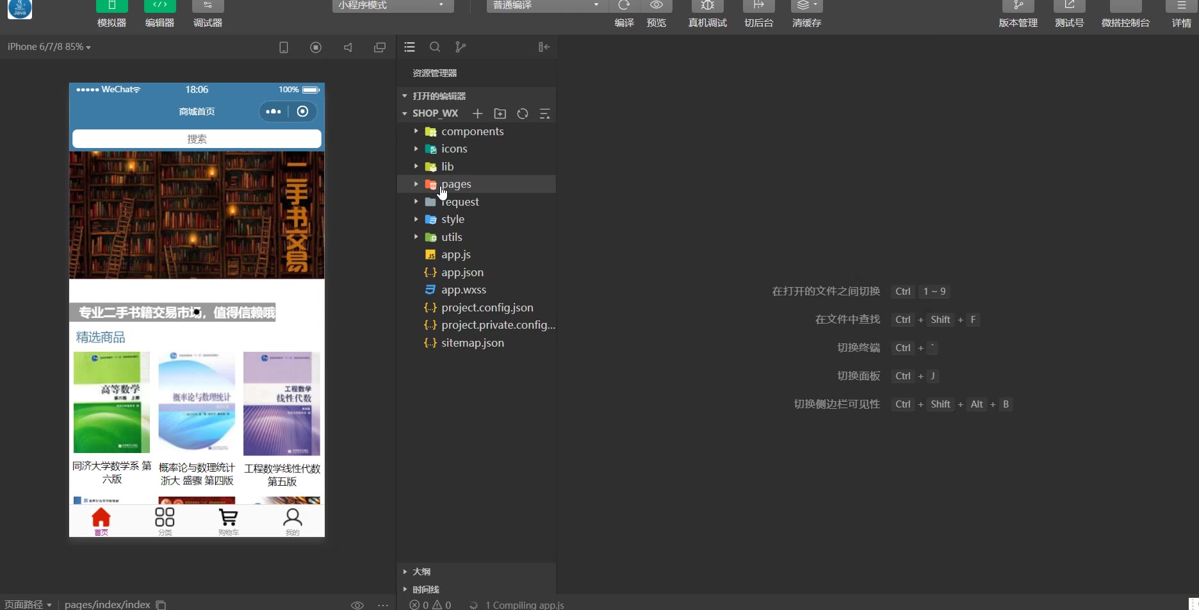Click the errors and warnings count
The height and width of the screenshot is (610, 1199).
(x=430, y=605)
